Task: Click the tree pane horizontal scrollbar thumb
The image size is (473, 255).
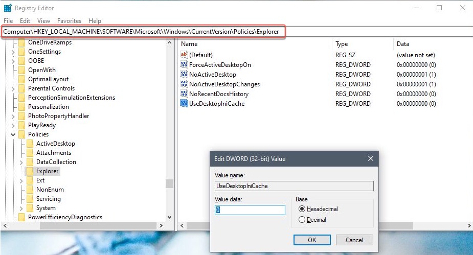Action: tap(98, 225)
